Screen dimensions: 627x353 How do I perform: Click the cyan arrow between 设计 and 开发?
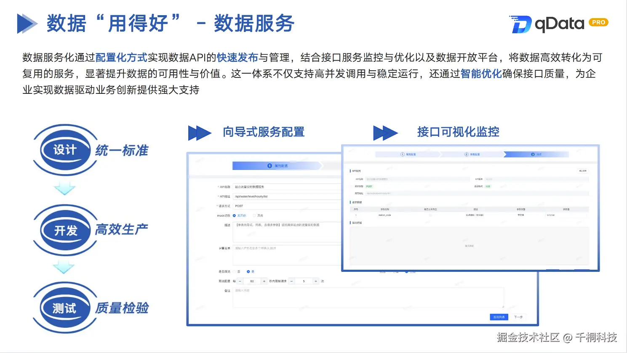(64, 188)
